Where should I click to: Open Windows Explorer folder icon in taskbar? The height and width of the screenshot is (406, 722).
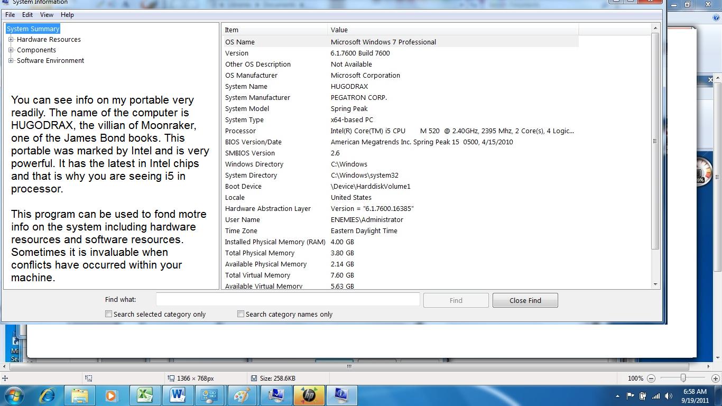(80, 395)
